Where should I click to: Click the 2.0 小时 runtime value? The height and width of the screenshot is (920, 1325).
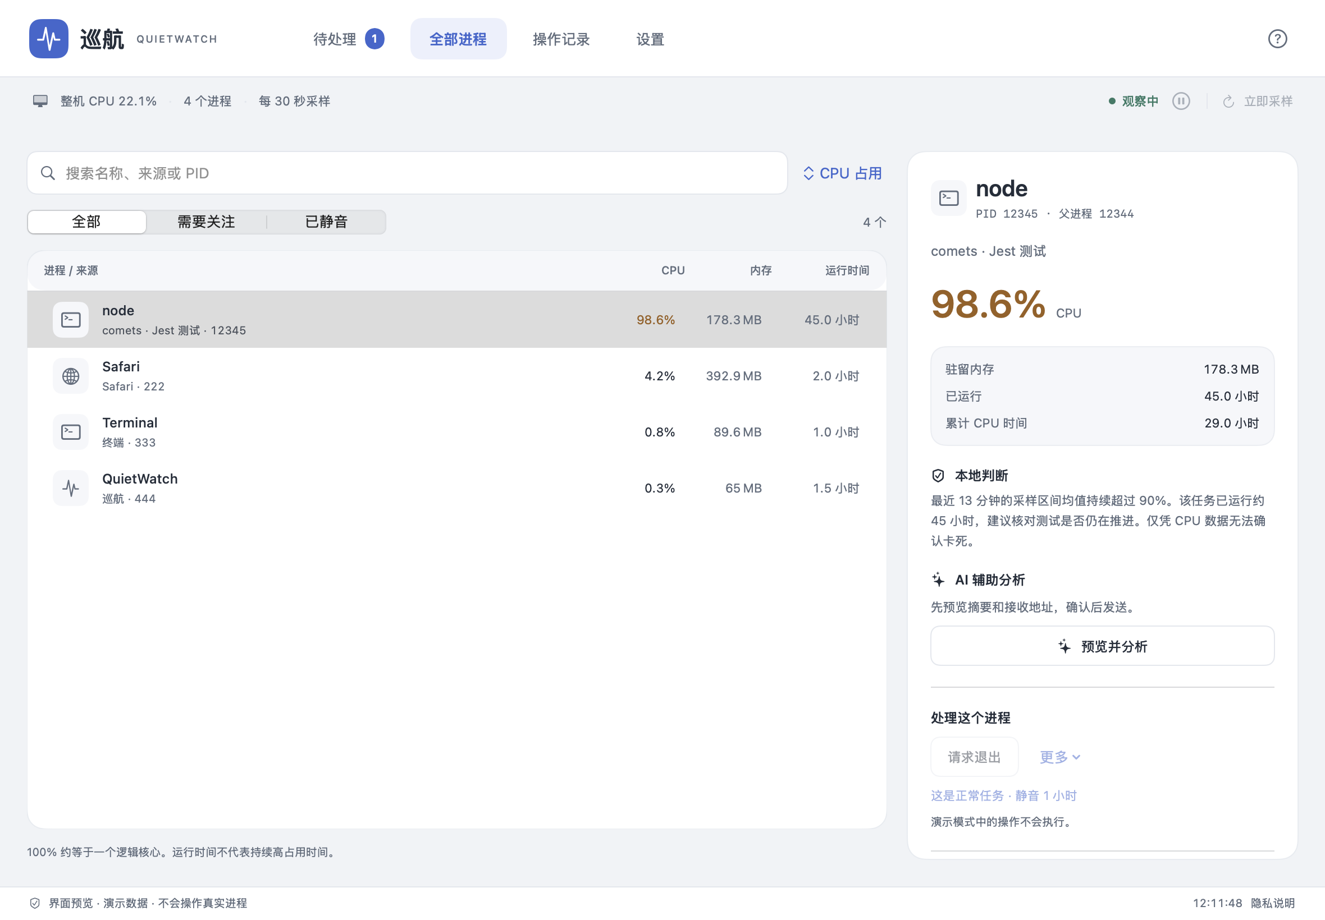tap(836, 376)
